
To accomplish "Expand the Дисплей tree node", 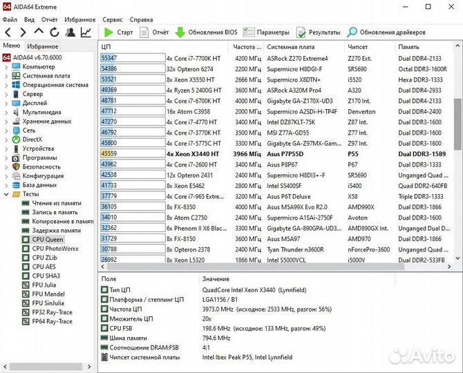I will [x=6, y=104].
